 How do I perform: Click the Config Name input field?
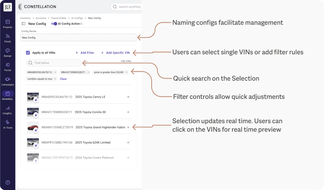(78, 37)
